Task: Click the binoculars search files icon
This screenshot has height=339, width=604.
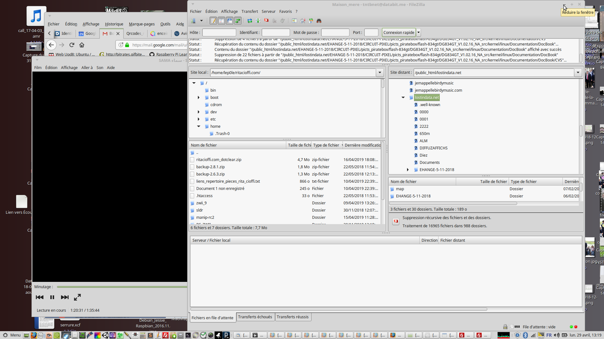Action: tap(319, 21)
